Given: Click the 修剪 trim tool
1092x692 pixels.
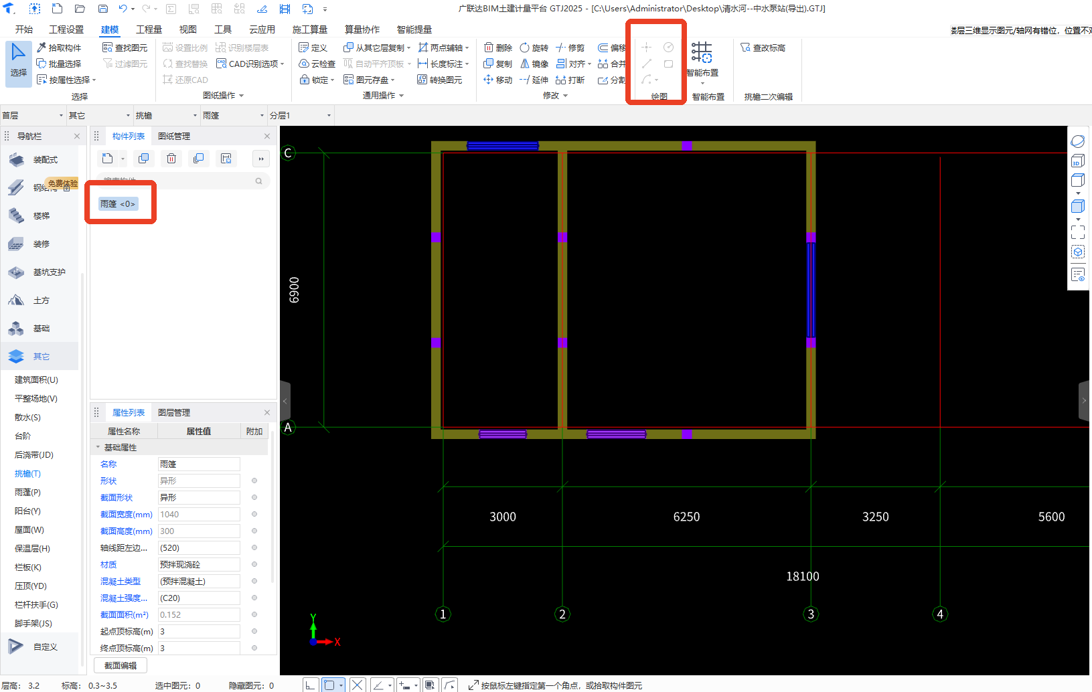Looking at the screenshot, I should (x=570, y=48).
